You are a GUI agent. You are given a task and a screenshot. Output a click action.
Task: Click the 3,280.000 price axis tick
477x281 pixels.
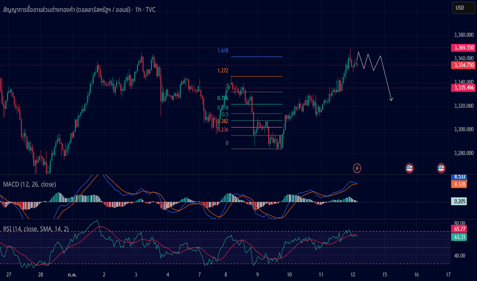click(464, 153)
